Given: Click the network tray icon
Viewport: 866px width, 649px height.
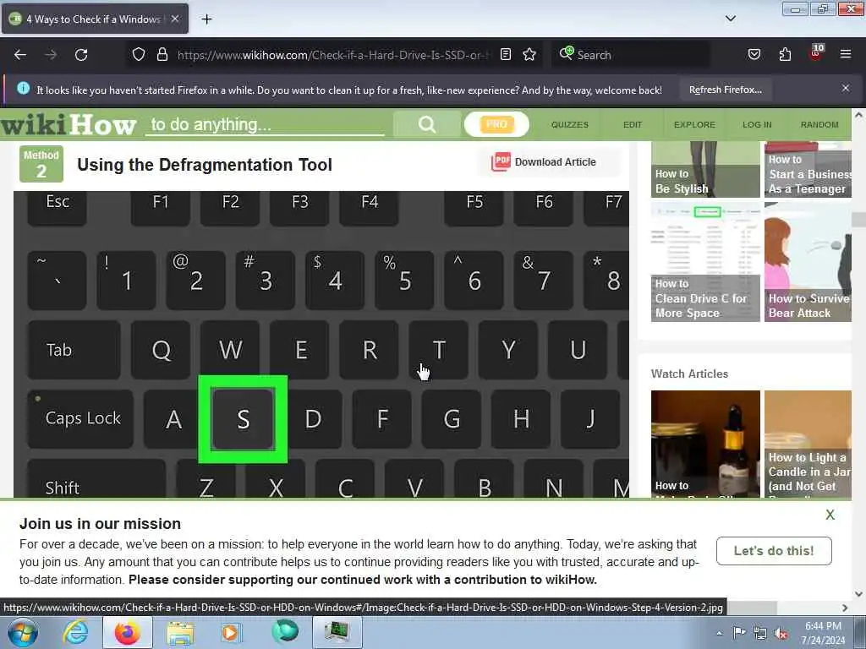Looking at the screenshot, I should pyautogui.click(x=760, y=633).
